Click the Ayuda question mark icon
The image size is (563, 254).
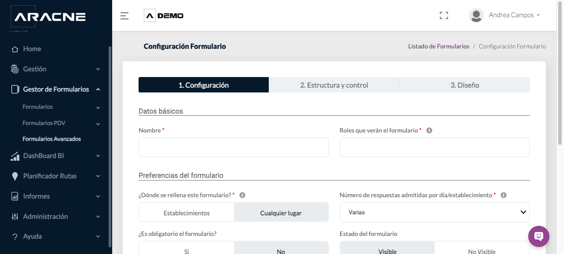point(15,237)
